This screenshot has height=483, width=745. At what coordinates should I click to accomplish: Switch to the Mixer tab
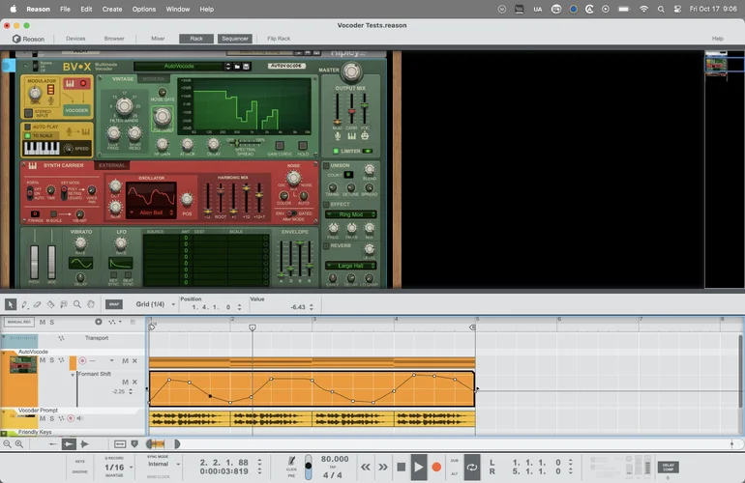coord(158,39)
